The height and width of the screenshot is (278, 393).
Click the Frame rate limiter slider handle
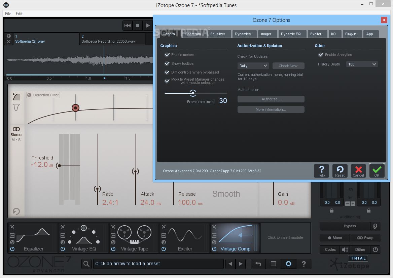(x=193, y=93)
